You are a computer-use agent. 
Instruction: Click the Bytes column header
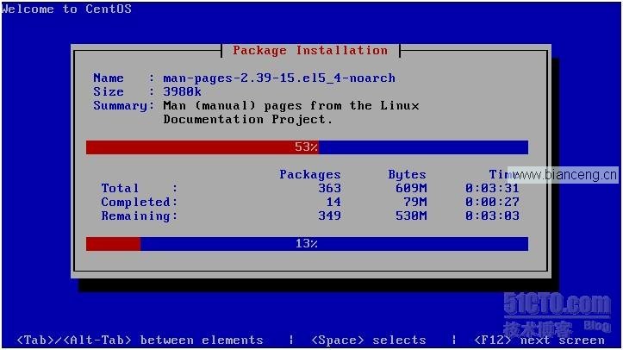407,174
